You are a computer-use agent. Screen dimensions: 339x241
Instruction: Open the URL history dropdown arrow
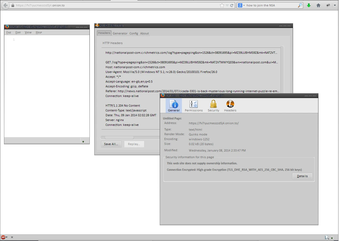coord(227,5)
